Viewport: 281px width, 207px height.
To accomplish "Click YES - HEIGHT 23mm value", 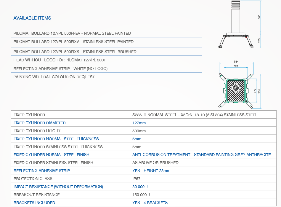I will 151,171.
